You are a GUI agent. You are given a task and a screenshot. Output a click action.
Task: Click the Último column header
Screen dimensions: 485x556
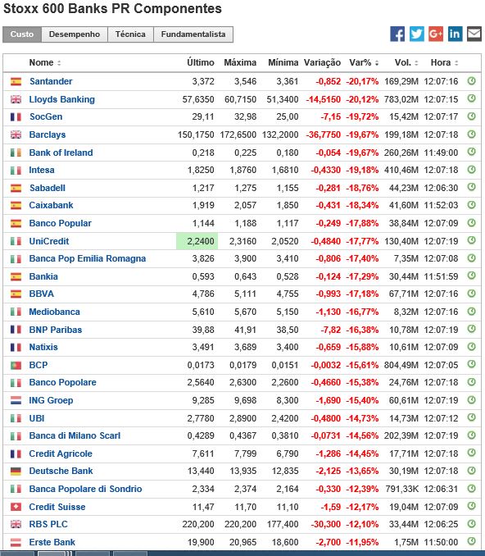pos(201,63)
